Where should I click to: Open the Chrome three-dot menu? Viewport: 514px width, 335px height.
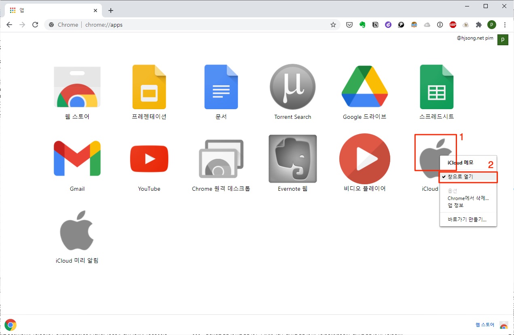[x=505, y=25]
